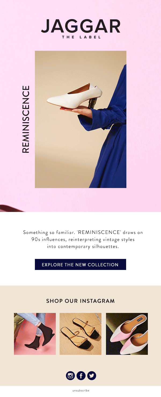Click the Explore The New Collection button
The image size is (161, 397).
point(80,265)
